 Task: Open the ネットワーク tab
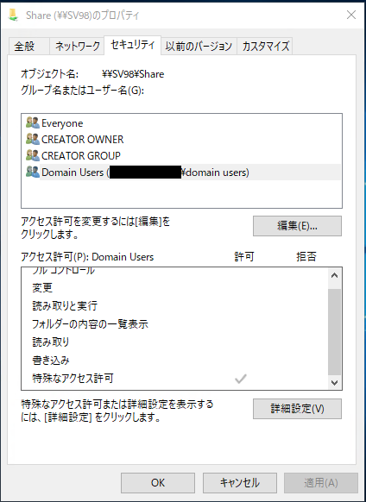pyautogui.click(x=77, y=47)
